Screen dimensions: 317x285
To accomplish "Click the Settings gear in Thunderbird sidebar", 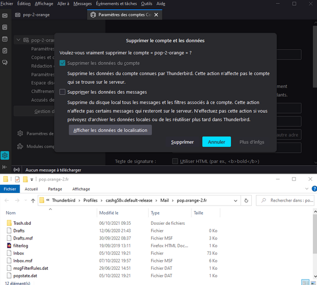I will click(5, 155).
